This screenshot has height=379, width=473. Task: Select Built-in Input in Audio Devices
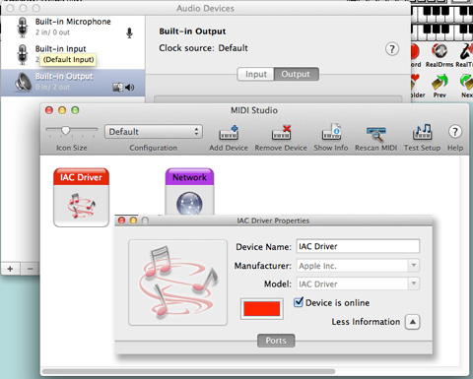pyautogui.click(x=73, y=54)
